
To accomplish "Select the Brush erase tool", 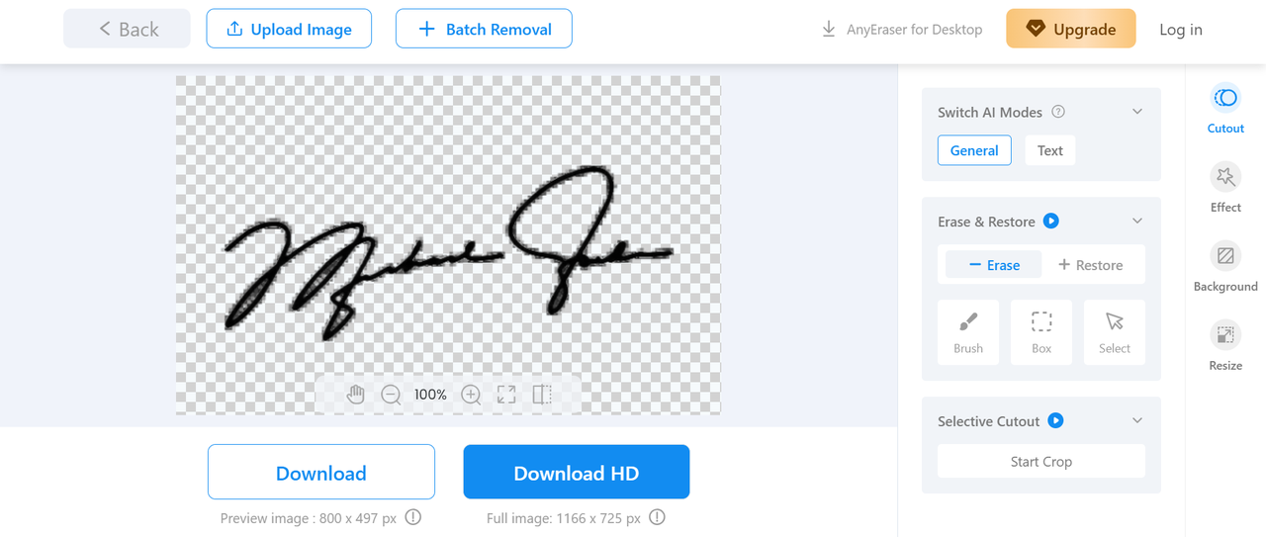I will click(x=968, y=333).
